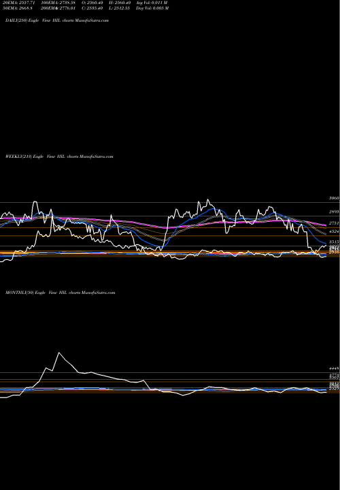The image size is (340, 490).
Task: Click the 100EMA value text
Action: pyautogui.click(x=58, y=3)
